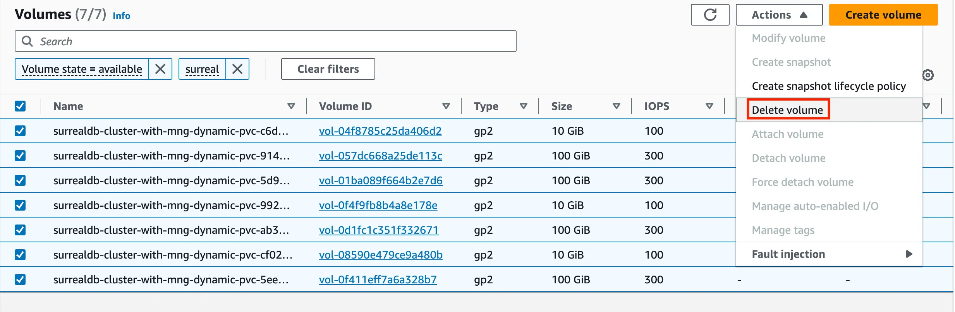Remove the 'surreal' filter token
Screen dimensions: 955x312
click(x=237, y=69)
